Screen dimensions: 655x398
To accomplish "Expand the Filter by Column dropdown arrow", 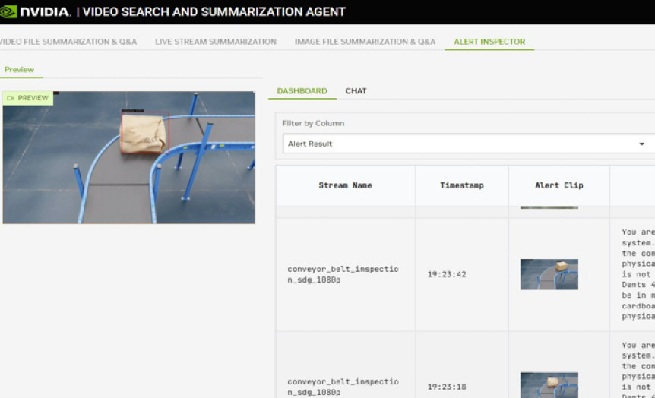I will point(642,144).
